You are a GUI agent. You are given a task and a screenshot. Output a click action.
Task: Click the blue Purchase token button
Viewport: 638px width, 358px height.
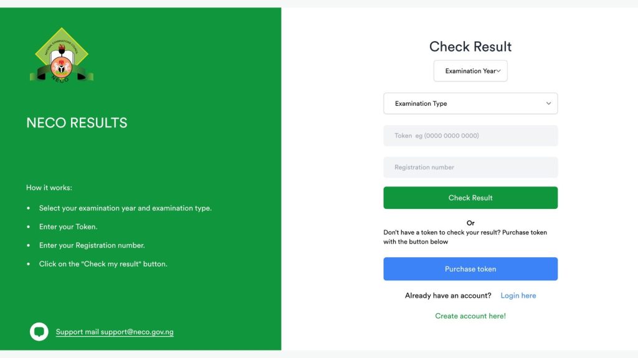point(470,268)
